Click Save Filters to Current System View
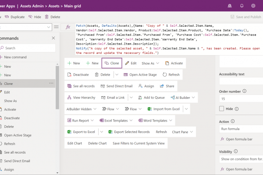This screenshot has width=263, height=175. 139,143
